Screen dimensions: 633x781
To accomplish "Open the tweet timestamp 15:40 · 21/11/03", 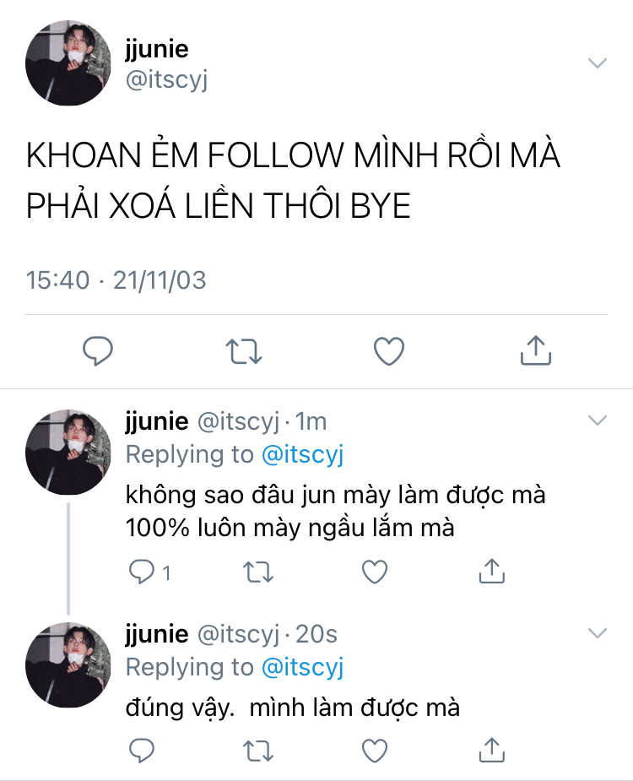I will point(116,280).
